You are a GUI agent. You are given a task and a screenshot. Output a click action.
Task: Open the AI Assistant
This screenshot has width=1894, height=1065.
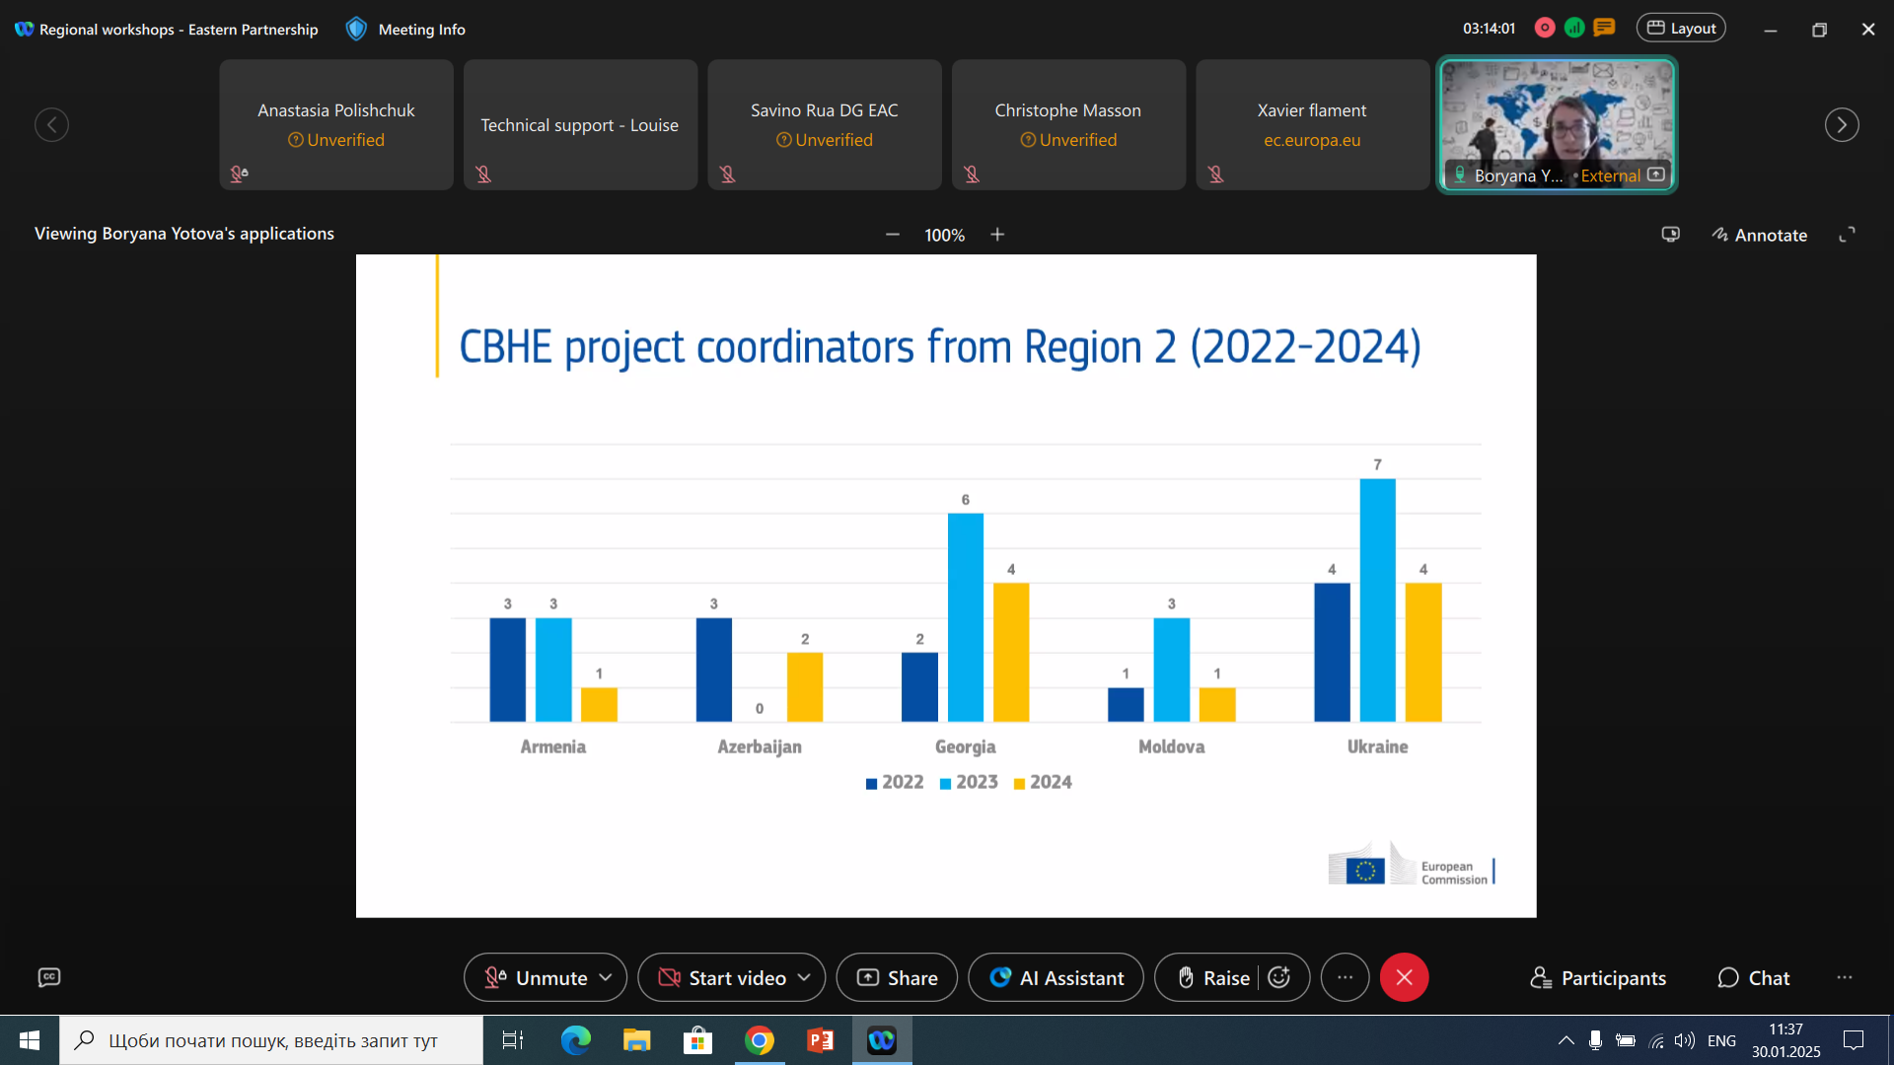pos(1056,977)
